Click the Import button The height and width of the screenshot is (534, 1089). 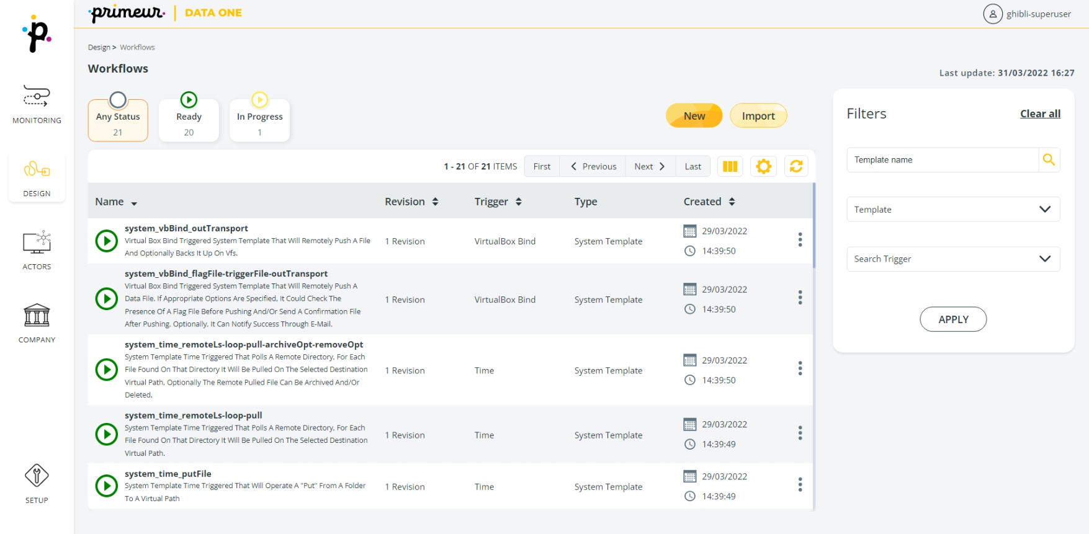758,115
